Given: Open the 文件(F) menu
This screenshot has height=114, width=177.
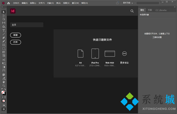Looking at the screenshot, I should click(x=16, y=3).
